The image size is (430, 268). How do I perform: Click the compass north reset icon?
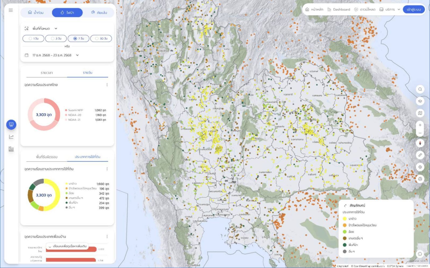point(420,143)
